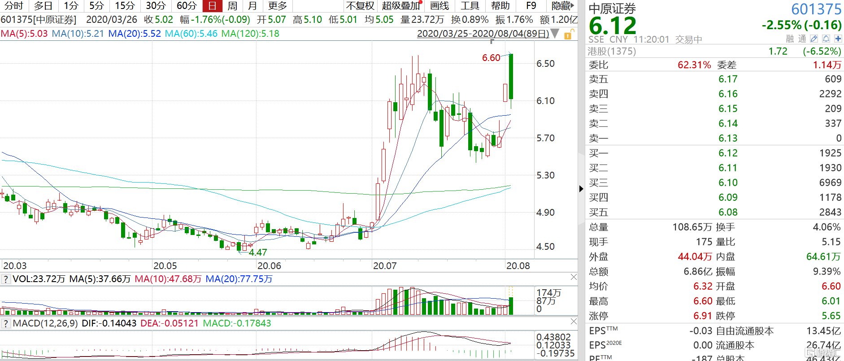Image resolution: width=844 pixels, height=361 pixels.
Task: Click the bell price alert icon
Action: point(826,39)
